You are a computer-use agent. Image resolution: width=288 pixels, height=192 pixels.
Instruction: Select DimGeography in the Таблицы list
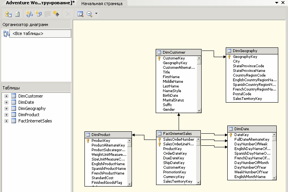(32, 108)
